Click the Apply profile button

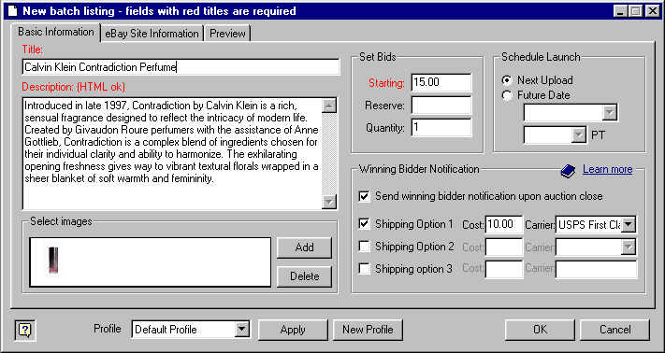point(293,330)
